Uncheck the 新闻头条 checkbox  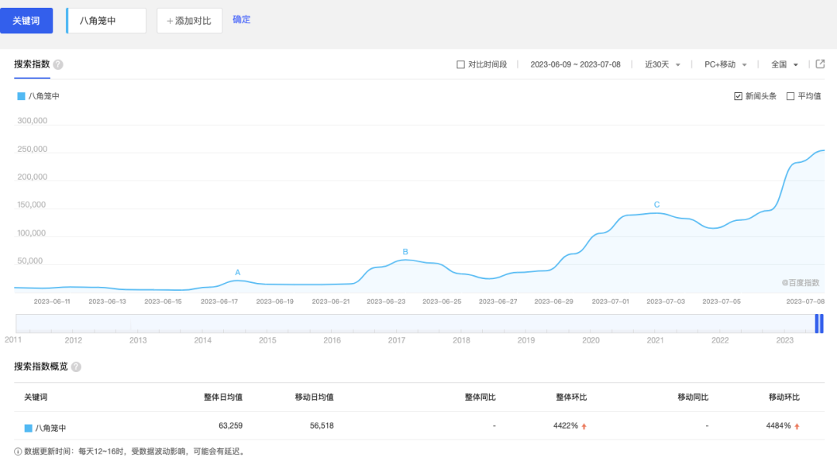(738, 96)
